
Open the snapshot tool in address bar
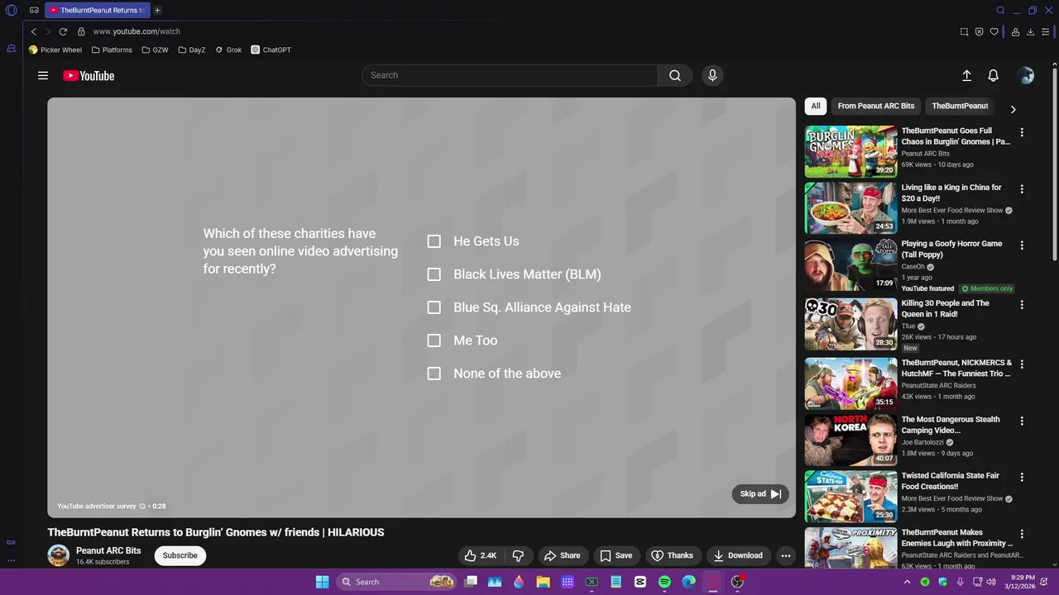click(964, 31)
